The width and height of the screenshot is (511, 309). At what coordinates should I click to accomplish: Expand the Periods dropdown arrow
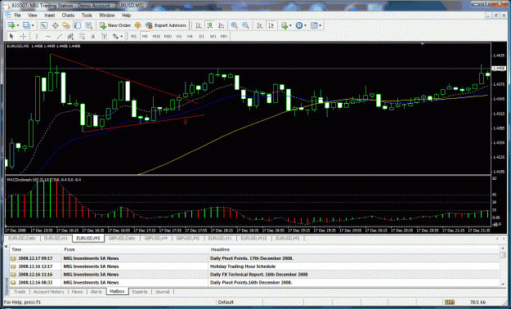coord(305,25)
